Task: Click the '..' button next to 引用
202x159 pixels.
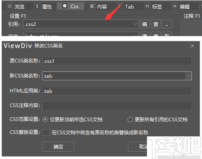Action: pyautogui.click(x=167, y=24)
